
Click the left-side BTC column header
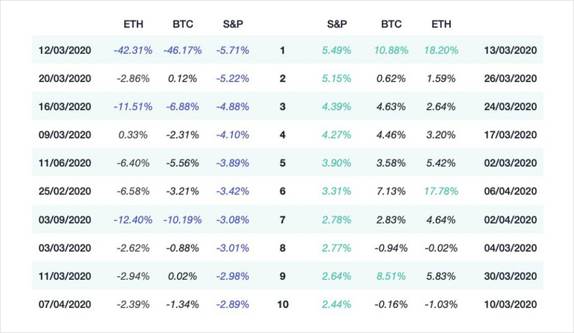[x=183, y=24]
